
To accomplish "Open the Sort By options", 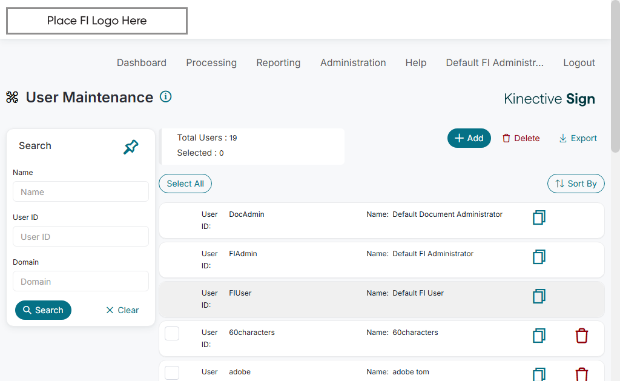I will click(576, 184).
